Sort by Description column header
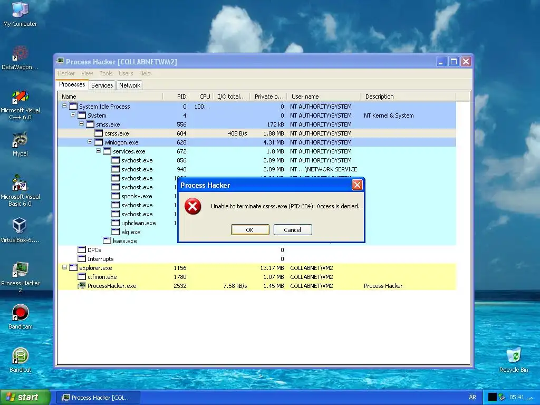Screen dimensions: 540x405 coord(408,97)
